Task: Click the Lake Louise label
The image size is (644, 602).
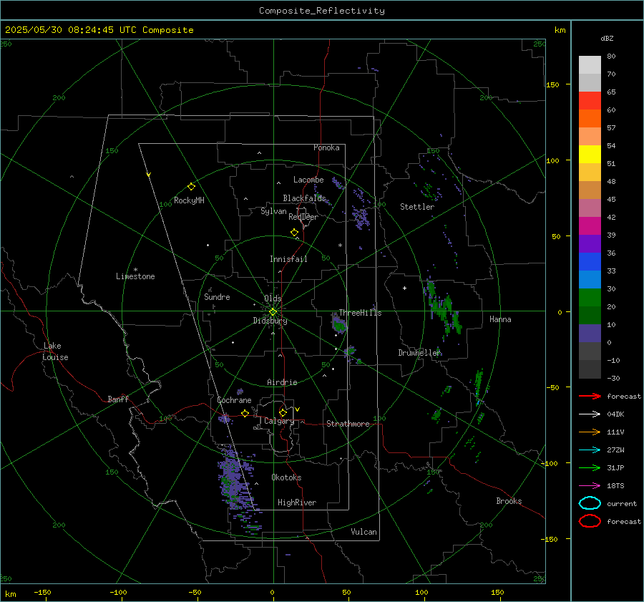Action: tap(55, 351)
